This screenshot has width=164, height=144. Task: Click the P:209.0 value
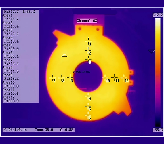11,49
